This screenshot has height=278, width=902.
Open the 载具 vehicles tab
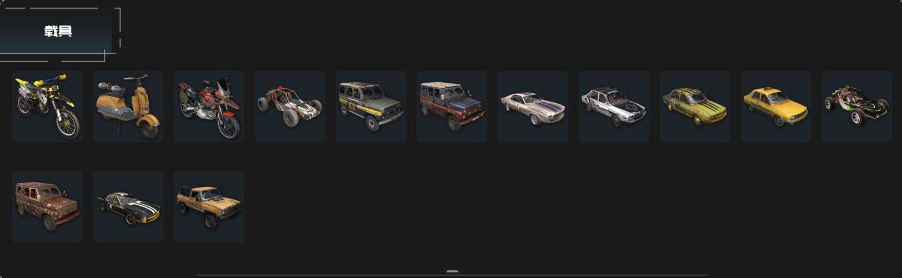[58, 31]
